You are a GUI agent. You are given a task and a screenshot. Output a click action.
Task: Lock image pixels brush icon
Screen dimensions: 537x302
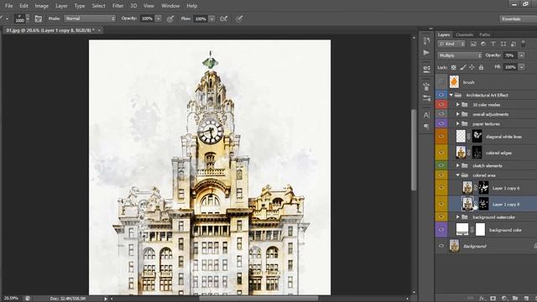[463, 67]
